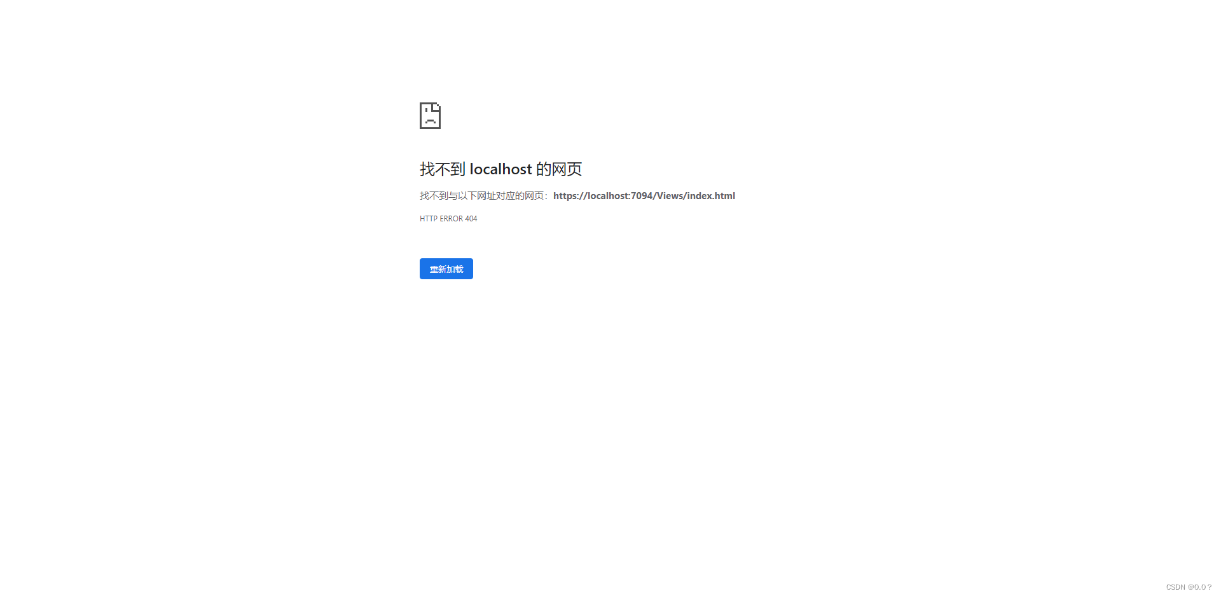The width and height of the screenshot is (1221, 596).
Task: Click the @0.0？ author name in the watermark
Action: click(x=1200, y=587)
